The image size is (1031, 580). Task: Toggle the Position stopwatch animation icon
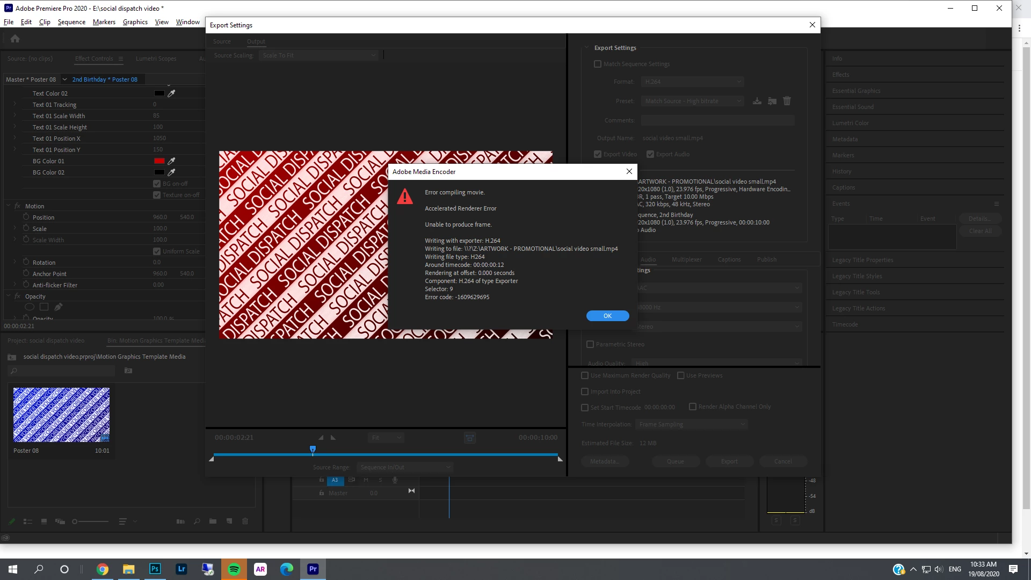[26, 217]
